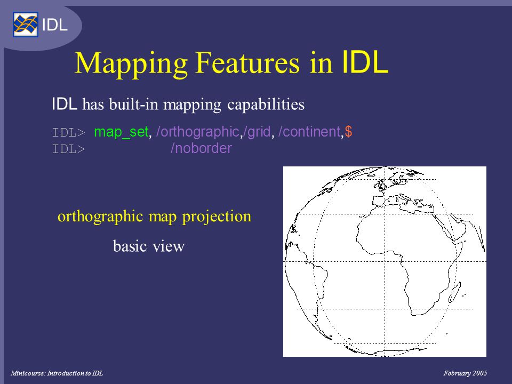The width and height of the screenshot is (512, 384).
Task: Click the IDL logo icon
Action: [26, 25]
